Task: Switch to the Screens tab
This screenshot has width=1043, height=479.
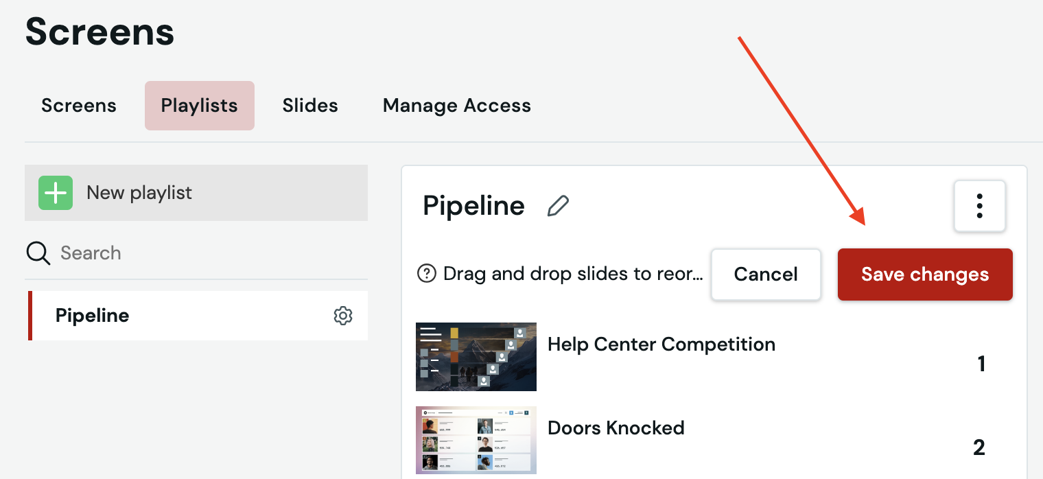Action: click(x=79, y=106)
